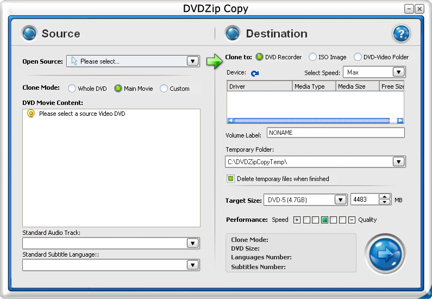Click the Driver column header
Viewport: 432px width, 299px height.
tap(259, 86)
